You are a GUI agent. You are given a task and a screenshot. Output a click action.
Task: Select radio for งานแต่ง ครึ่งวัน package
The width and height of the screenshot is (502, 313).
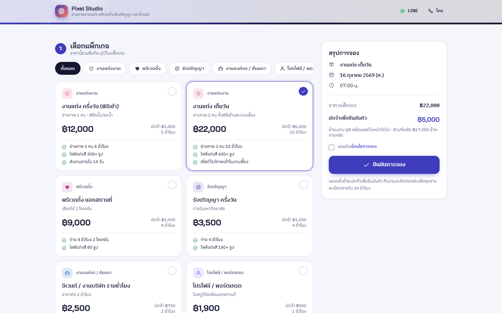click(x=172, y=91)
